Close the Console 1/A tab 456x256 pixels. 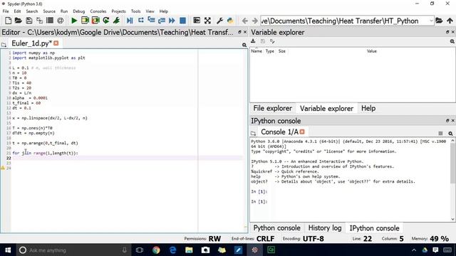302,132
